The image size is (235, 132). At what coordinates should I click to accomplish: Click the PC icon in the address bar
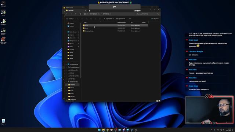pos(85,14)
